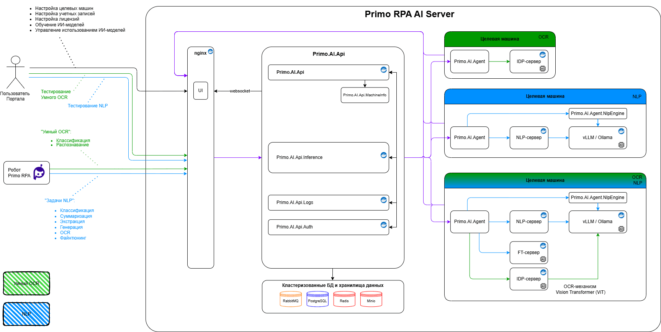Select the FT-сервер block
661x332 pixels.
tap(528, 253)
